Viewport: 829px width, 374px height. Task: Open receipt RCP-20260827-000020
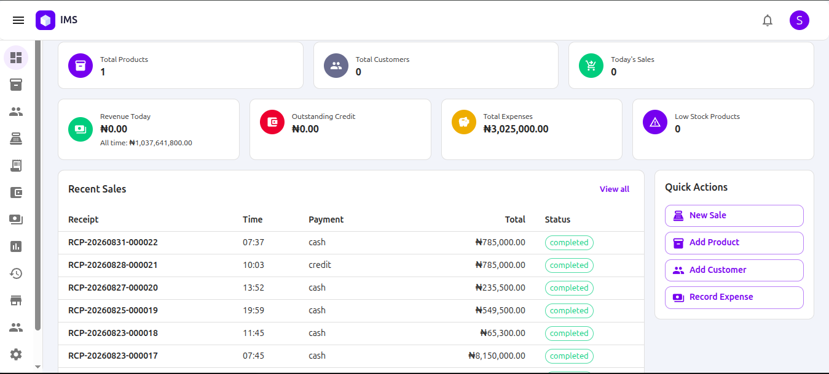113,288
